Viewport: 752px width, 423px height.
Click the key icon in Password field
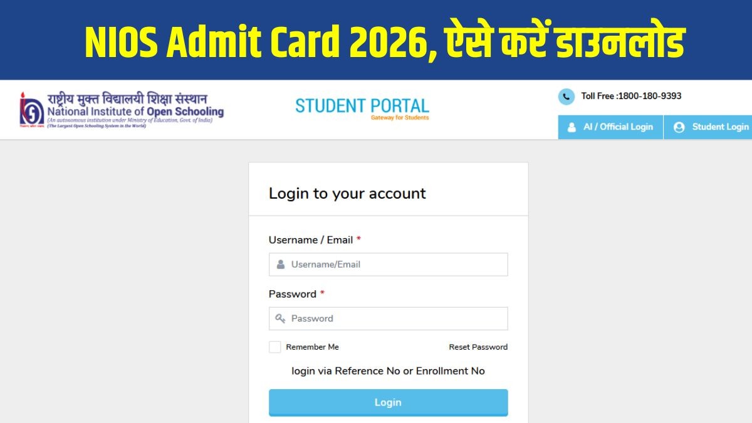281,318
